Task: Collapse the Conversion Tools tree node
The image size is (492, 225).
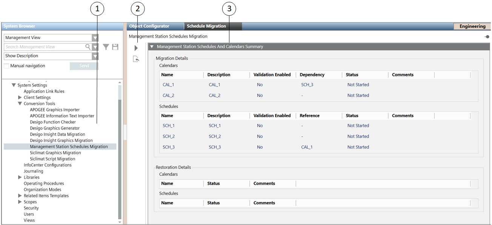Action: coord(20,104)
